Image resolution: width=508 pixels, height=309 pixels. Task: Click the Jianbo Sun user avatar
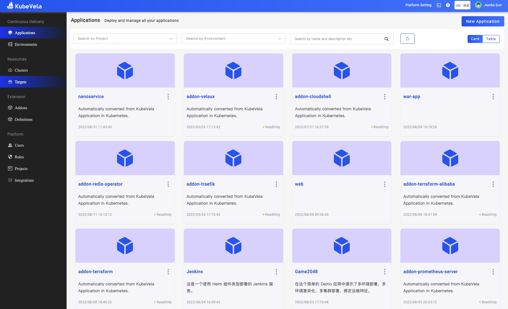click(478, 5)
